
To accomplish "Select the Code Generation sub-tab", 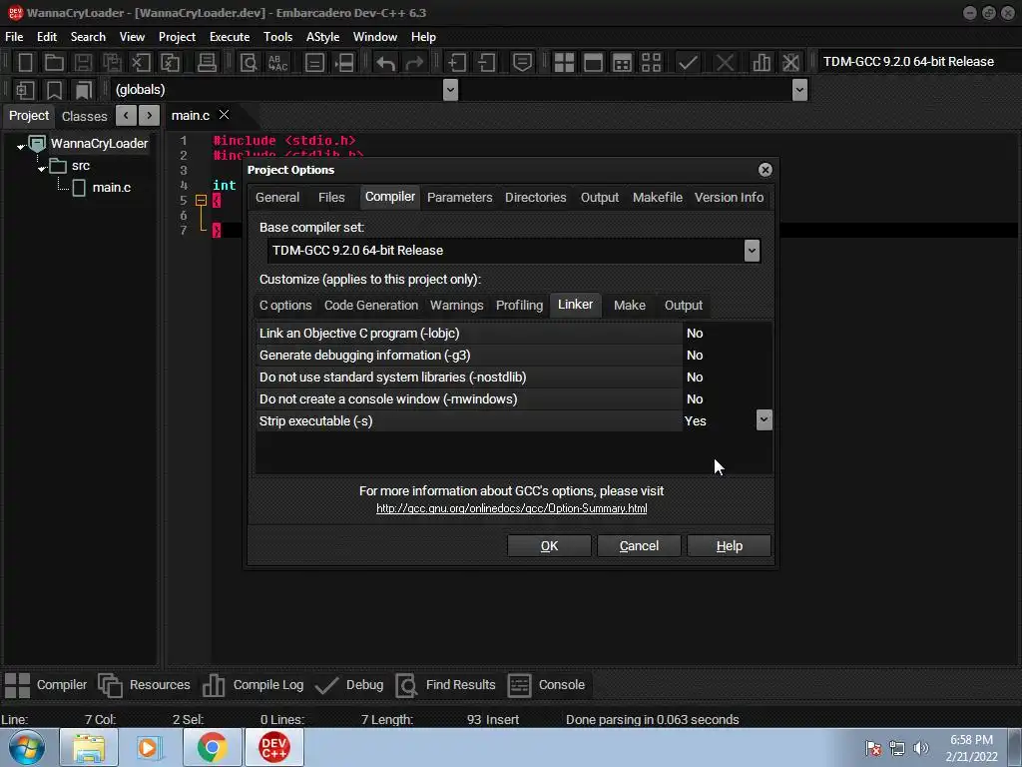I will click(x=371, y=306).
